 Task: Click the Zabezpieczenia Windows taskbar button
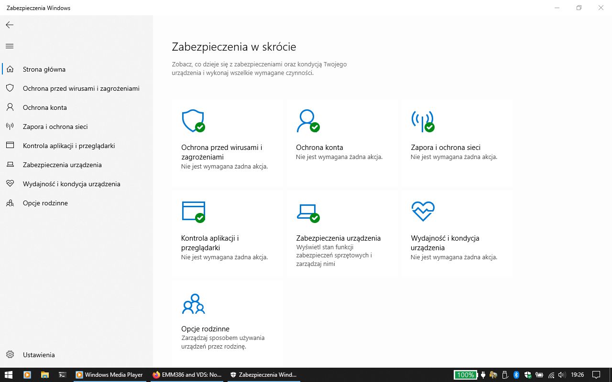pyautogui.click(x=263, y=375)
